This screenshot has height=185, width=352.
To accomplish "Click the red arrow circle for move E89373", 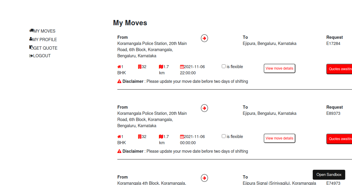I will click(204, 108).
